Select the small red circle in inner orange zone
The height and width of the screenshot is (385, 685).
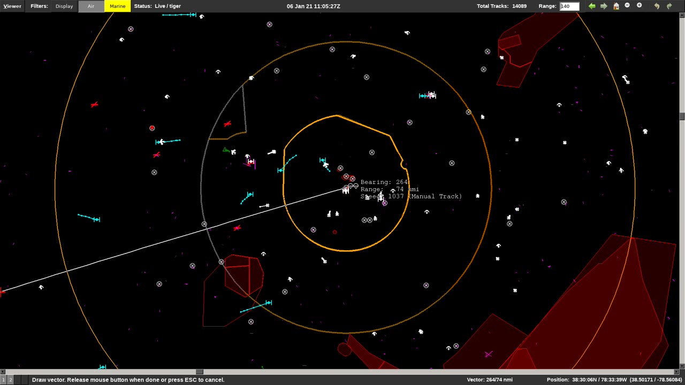[335, 232]
